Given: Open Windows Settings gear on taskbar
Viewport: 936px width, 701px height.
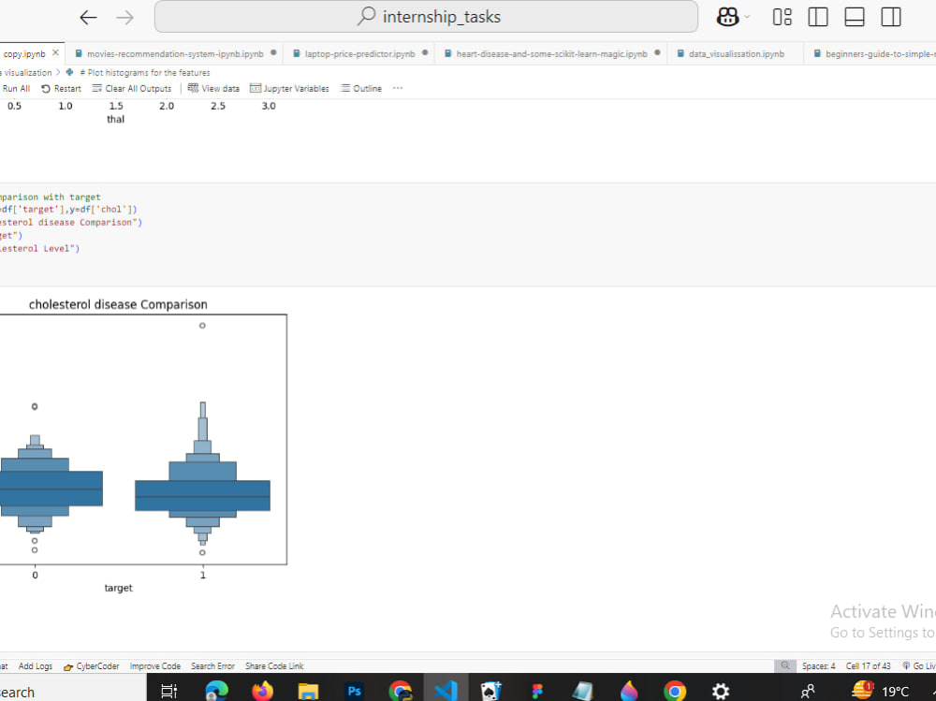Looking at the screenshot, I should coord(721,691).
